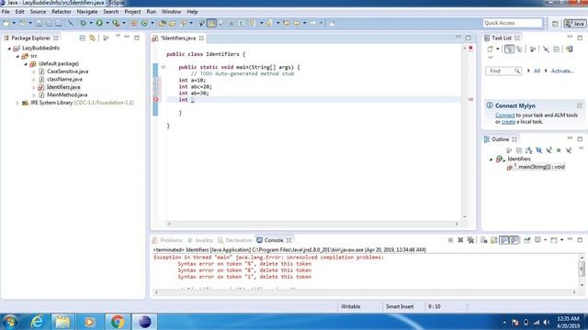The image size is (588, 330).
Task: Open the dropdown arrow beside Run icon
Action: pos(107,23)
